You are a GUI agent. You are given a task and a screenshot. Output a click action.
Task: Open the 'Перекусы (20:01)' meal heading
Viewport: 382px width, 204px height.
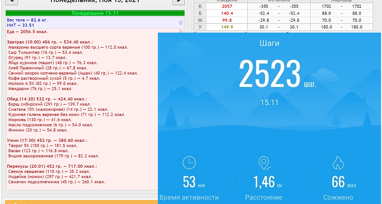52,167
